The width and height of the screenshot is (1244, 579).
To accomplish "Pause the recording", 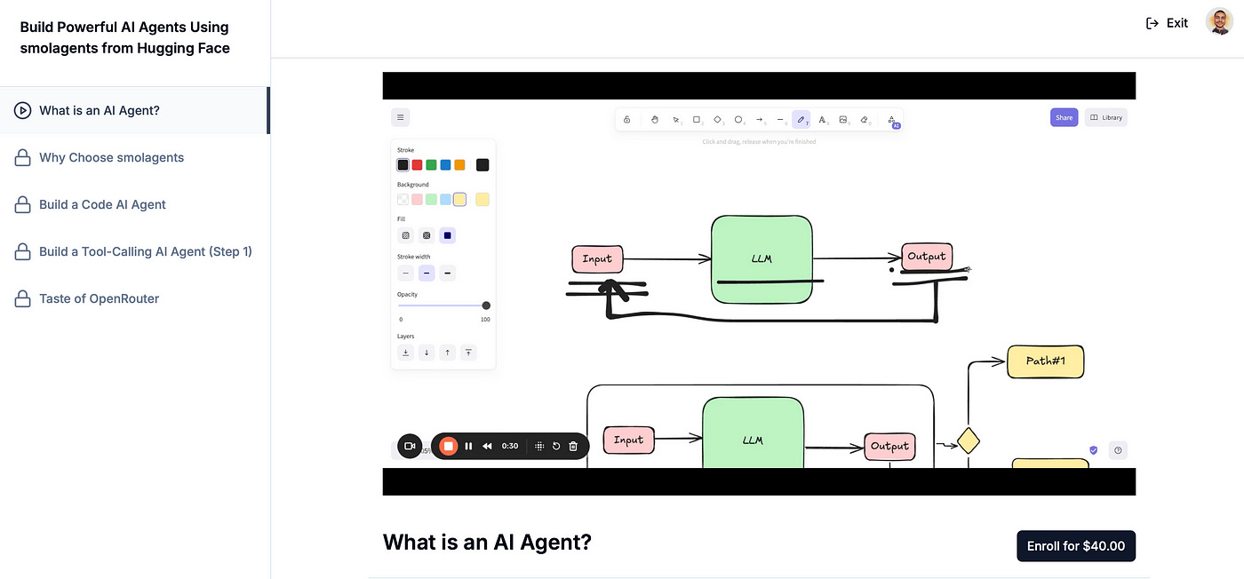I will pyautogui.click(x=469, y=446).
